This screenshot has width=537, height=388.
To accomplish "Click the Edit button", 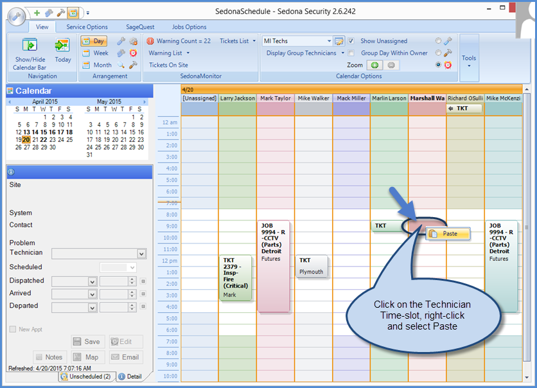I will point(125,341).
